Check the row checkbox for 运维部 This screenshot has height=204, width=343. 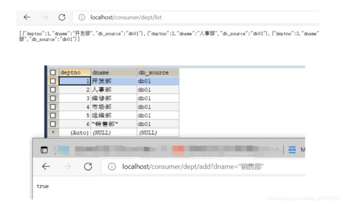(53, 115)
